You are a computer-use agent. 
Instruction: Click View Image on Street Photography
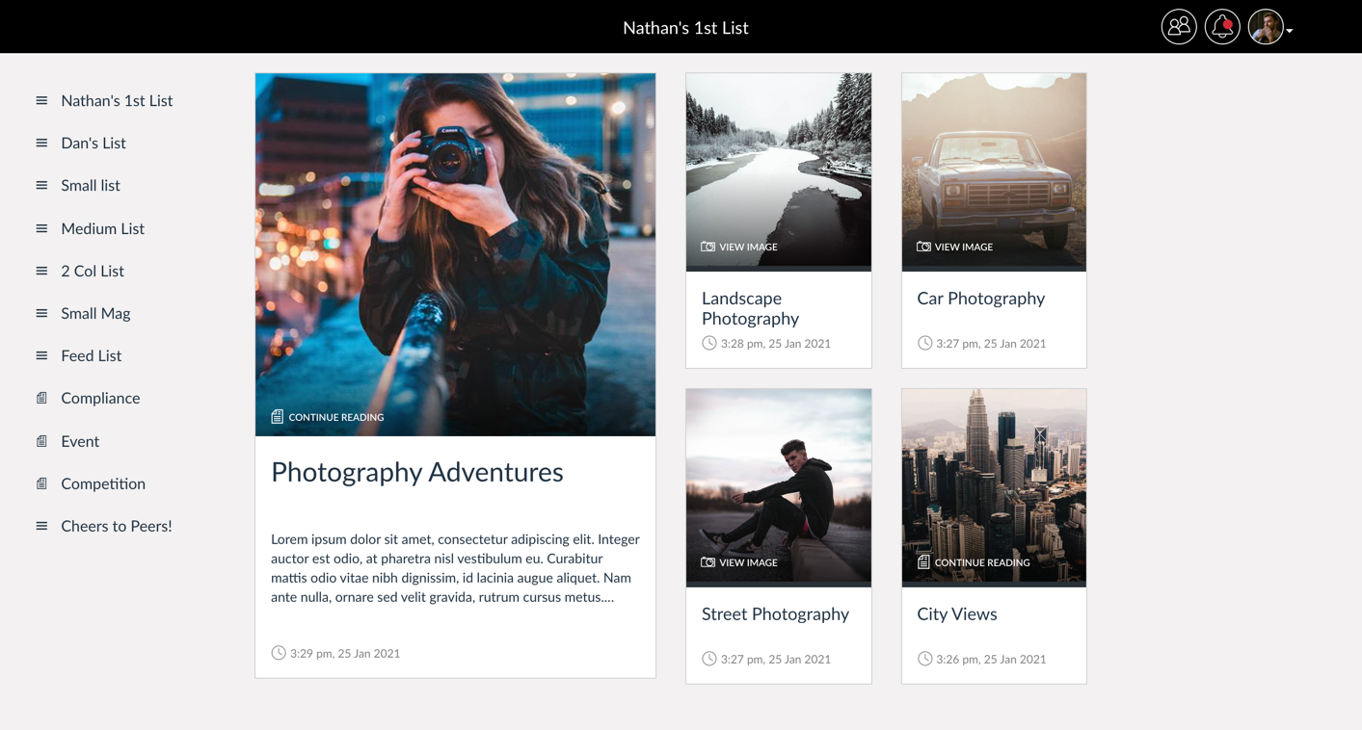point(748,562)
